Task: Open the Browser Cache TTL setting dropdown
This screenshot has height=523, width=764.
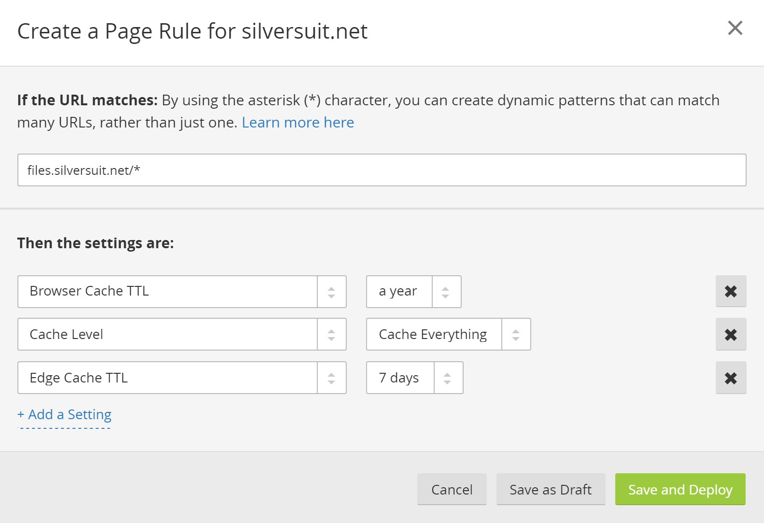Action: click(167, 292)
